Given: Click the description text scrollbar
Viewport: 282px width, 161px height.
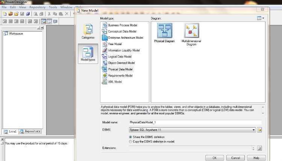Looking at the screenshot, I should tap(263, 110).
